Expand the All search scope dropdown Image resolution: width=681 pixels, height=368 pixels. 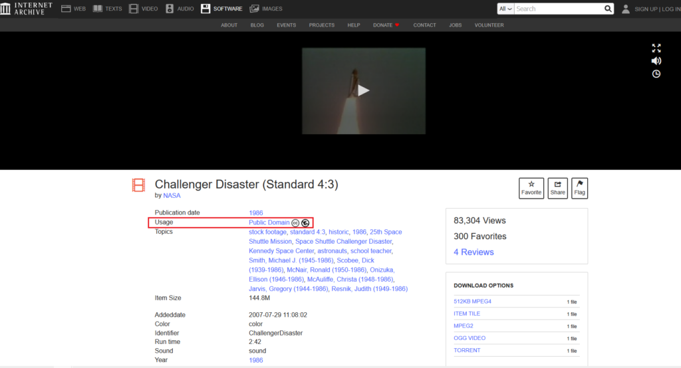pyautogui.click(x=505, y=9)
